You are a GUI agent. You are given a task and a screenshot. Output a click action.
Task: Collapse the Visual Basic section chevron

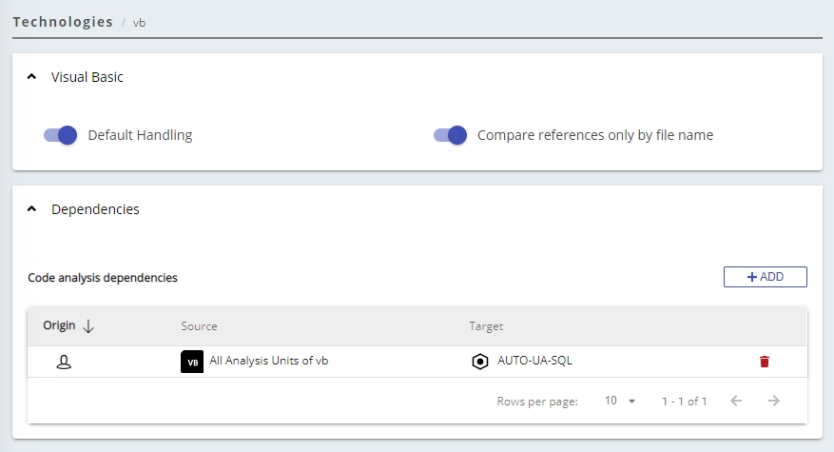31,77
